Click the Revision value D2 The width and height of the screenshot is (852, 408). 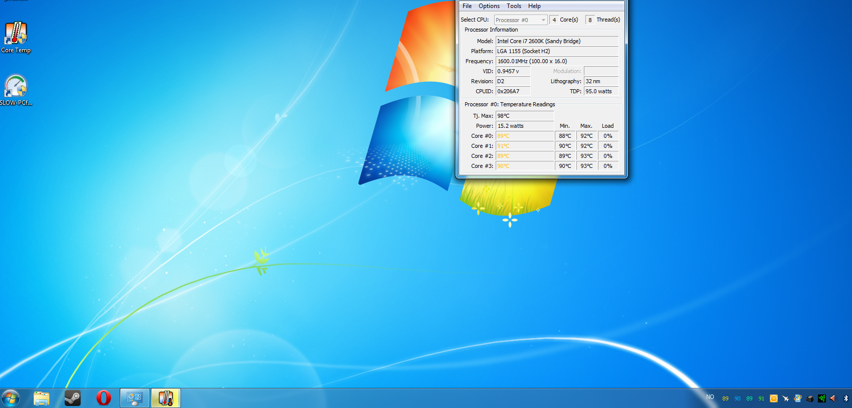point(513,81)
